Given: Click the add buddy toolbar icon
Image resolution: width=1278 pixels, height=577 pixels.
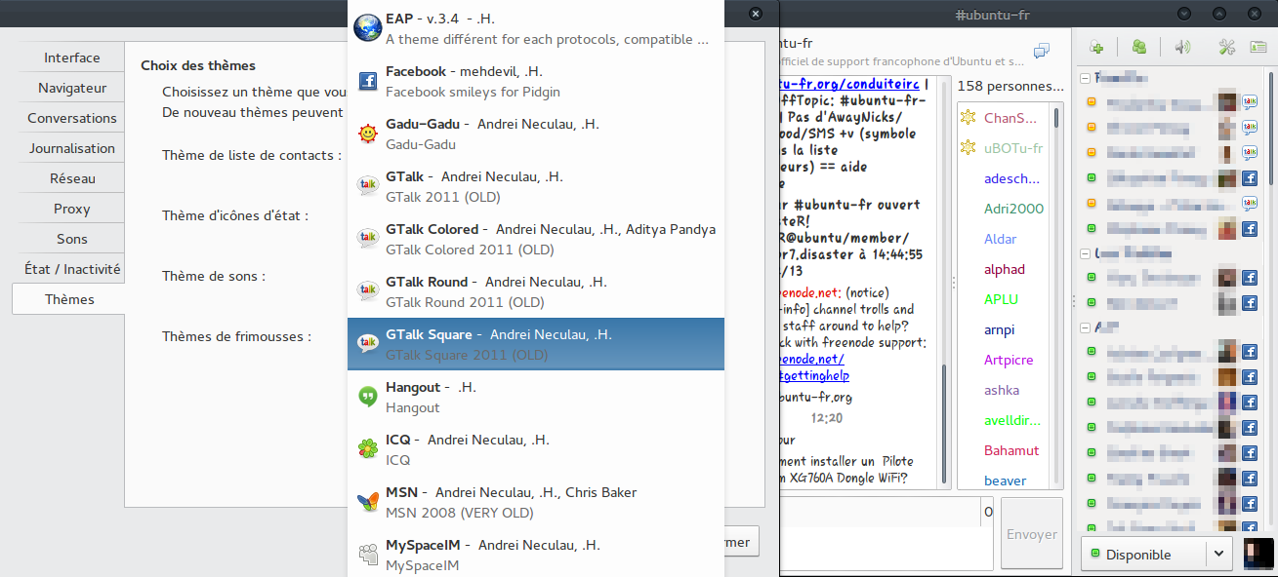Looking at the screenshot, I should 1096,47.
